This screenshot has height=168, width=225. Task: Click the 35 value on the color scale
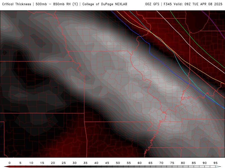[x=85, y=163]
